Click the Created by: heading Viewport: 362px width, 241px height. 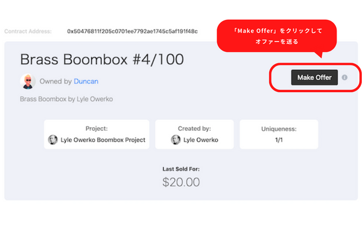click(x=195, y=128)
